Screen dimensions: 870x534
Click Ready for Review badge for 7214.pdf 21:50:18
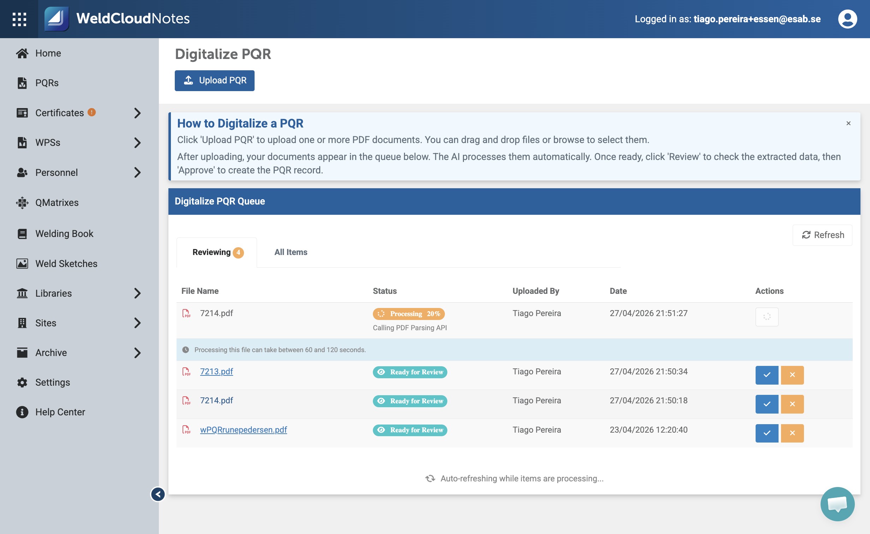410,401
